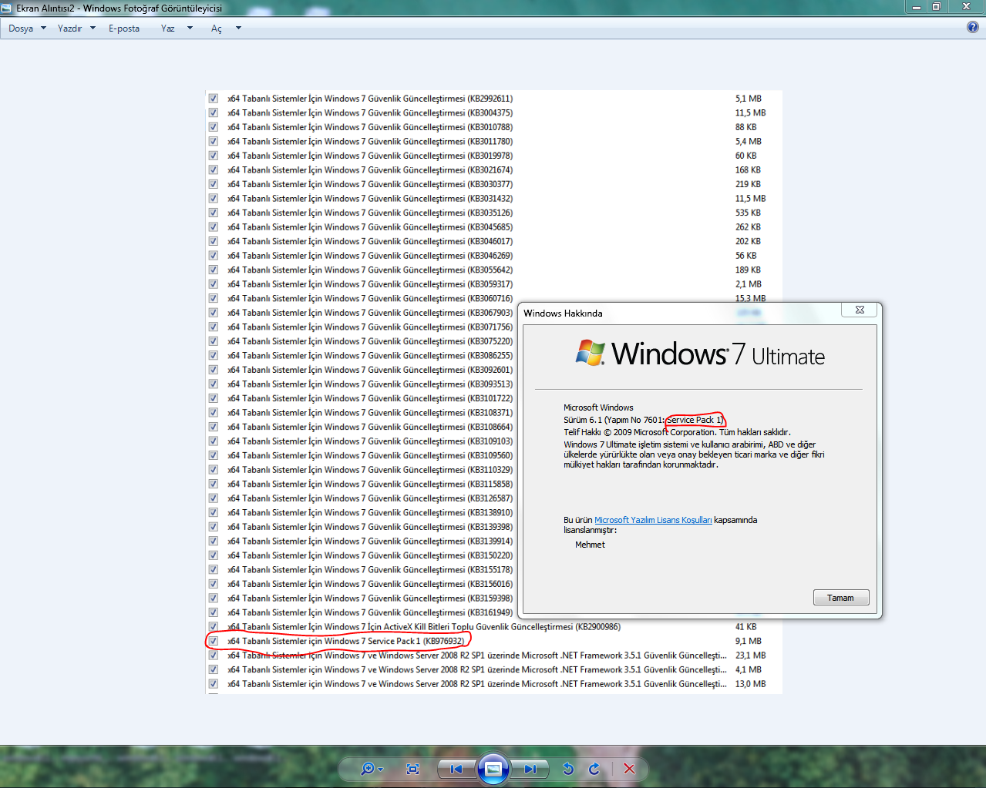Screen dimensions: 986x788
Task: Toggle the checkbox for KB3046269
Action: coord(213,256)
